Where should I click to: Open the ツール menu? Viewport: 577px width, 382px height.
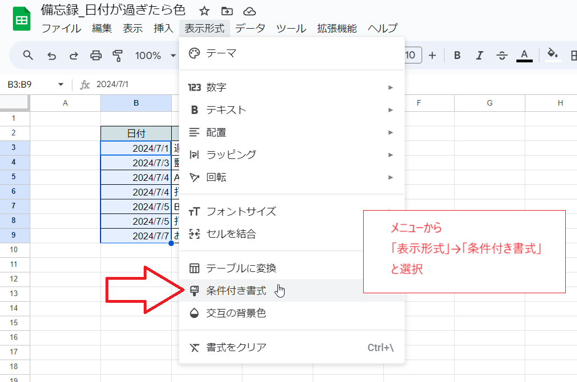tap(291, 28)
